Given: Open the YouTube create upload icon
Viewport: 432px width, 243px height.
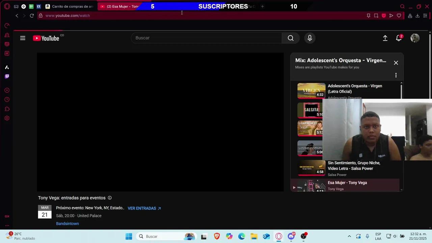Looking at the screenshot, I should click(x=385, y=38).
